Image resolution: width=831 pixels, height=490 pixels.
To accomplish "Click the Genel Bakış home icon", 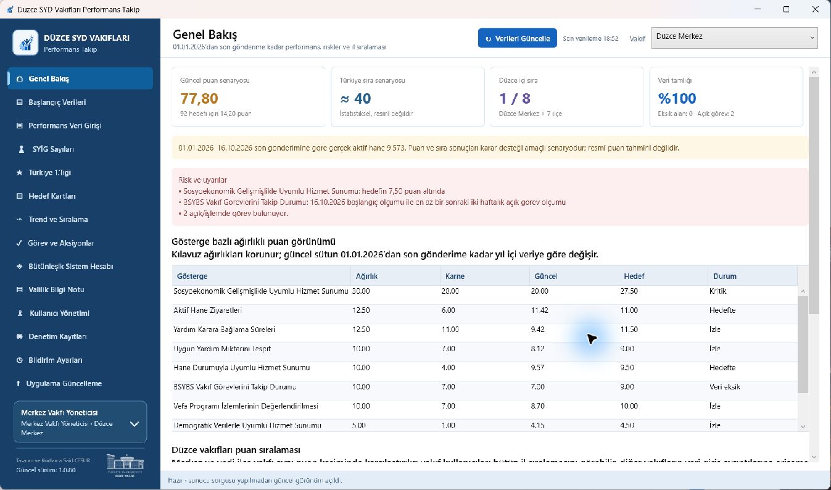I will point(20,79).
